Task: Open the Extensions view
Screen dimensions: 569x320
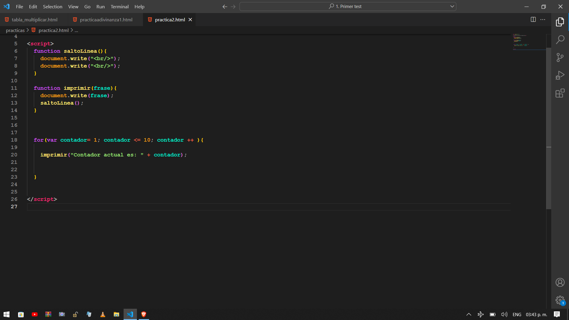Action: [560, 93]
